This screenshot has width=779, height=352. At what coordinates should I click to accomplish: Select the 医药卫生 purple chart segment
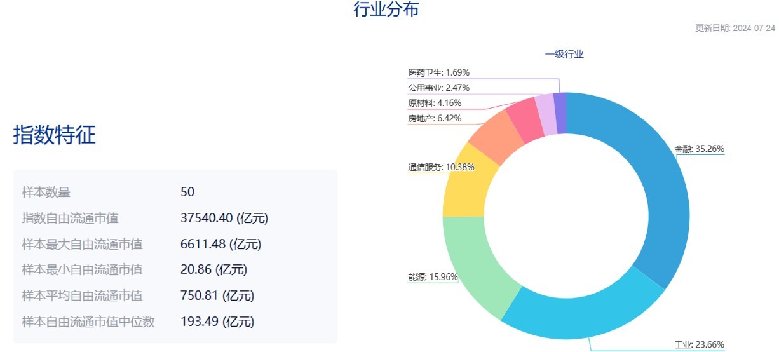[560, 111]
